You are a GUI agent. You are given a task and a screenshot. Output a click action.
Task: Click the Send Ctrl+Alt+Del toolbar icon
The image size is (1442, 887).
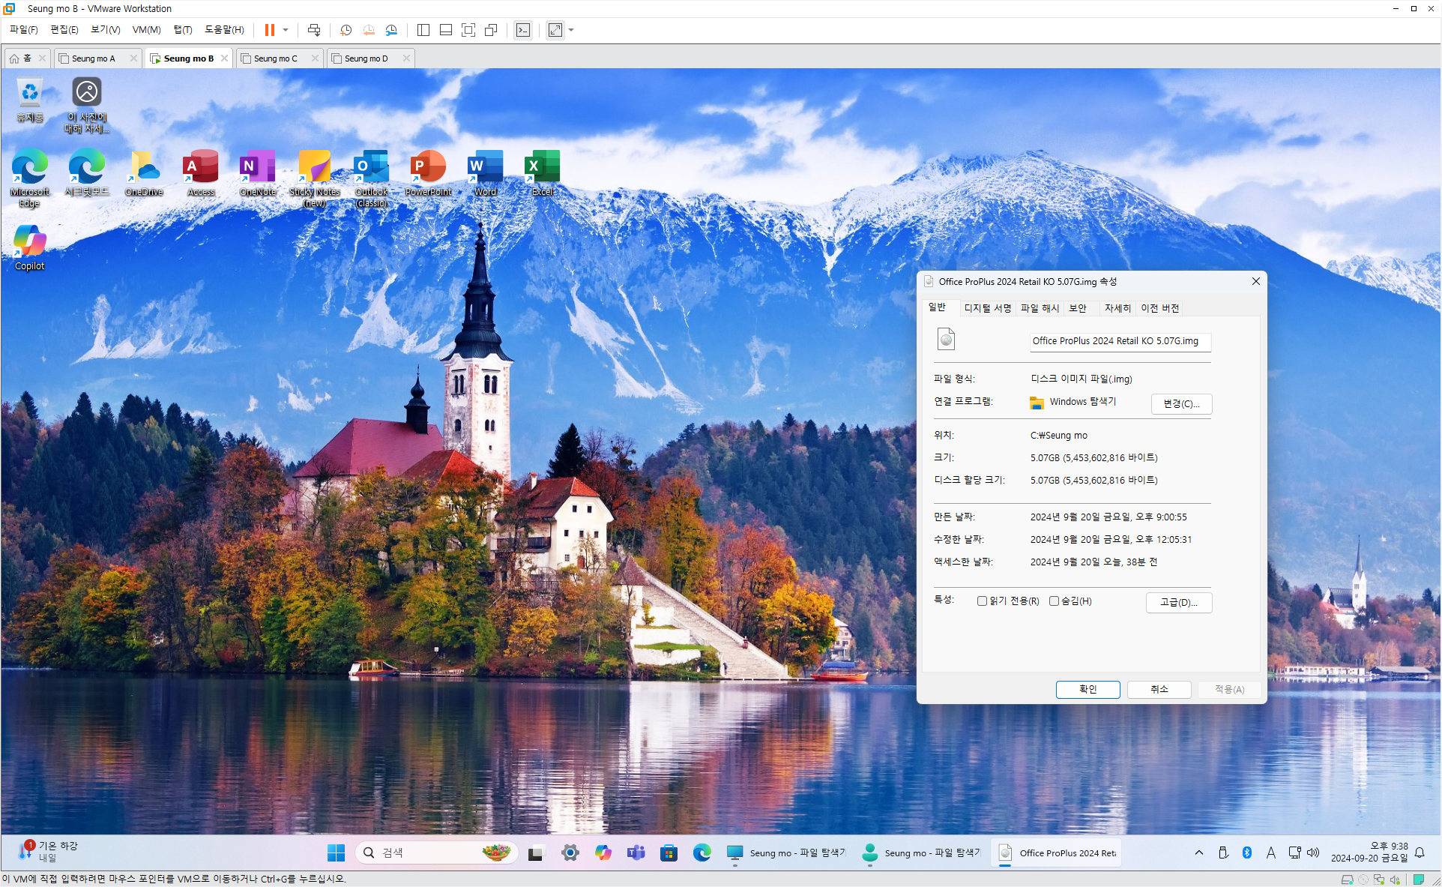pos(314,30)
